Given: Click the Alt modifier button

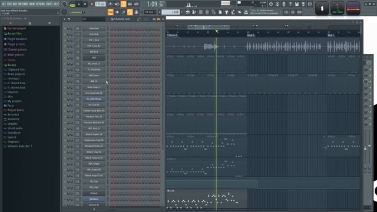Looking at the screenshot, I should click(293, 12).
